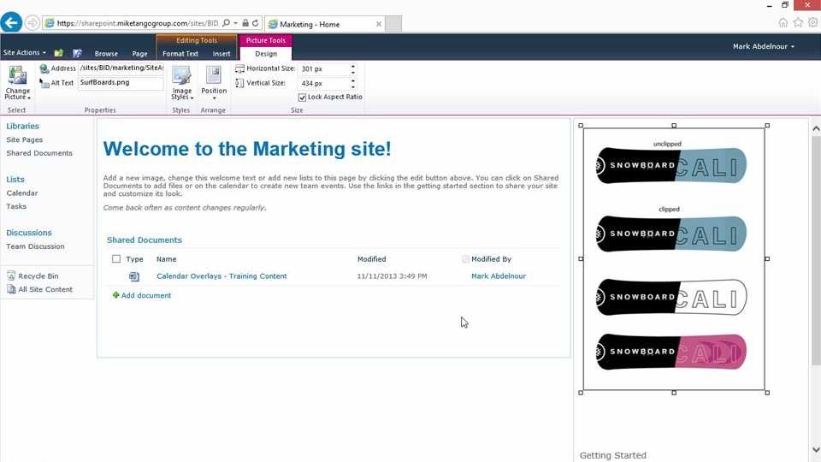Viewport: 821px width, 462px height.
Task: Click the Word document icon for Calendar Overlays
Action: click(134, 276)
